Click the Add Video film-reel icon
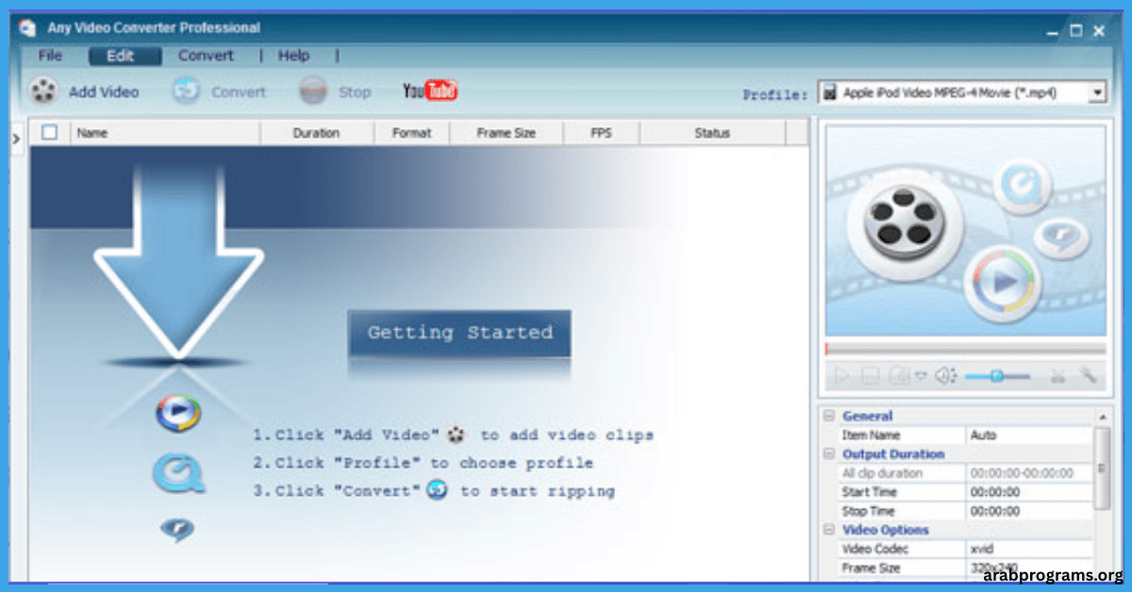The width and height of the screenshot is (1132, 592). [x=43, y=91]
